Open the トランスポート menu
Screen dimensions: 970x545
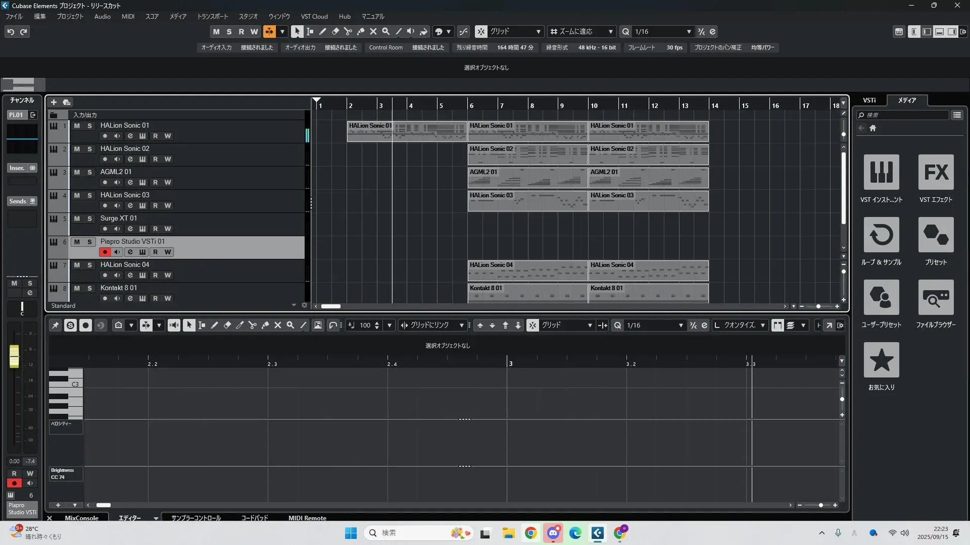(212, 16)
